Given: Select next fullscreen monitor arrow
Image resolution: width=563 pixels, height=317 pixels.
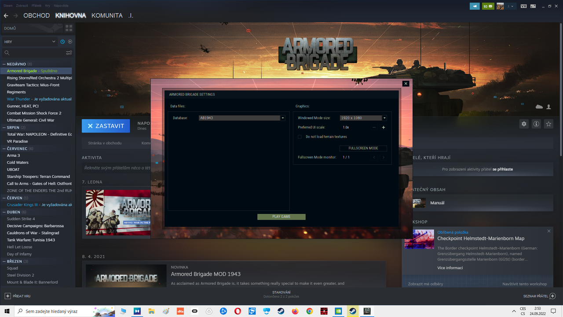Looking at the screenshot, I should point(383,157).
